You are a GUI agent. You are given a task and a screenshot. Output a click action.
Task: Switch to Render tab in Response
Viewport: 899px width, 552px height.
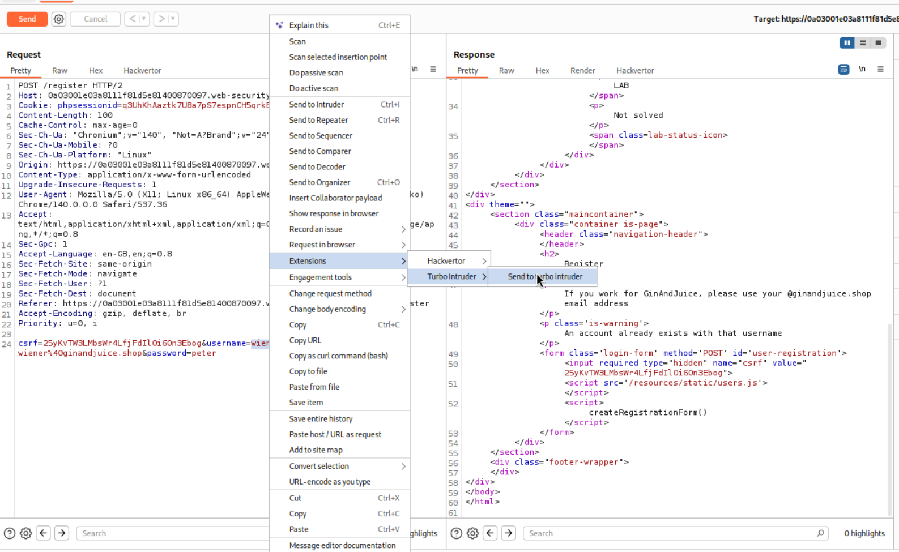(x=582, y=71)
